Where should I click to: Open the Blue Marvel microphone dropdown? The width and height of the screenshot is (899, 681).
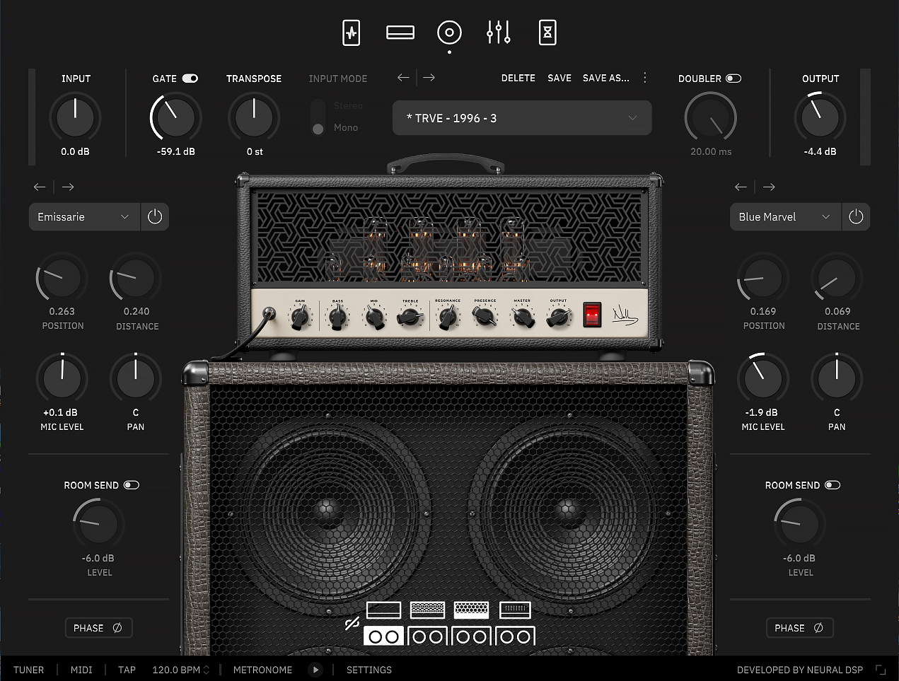click(785, 217)
